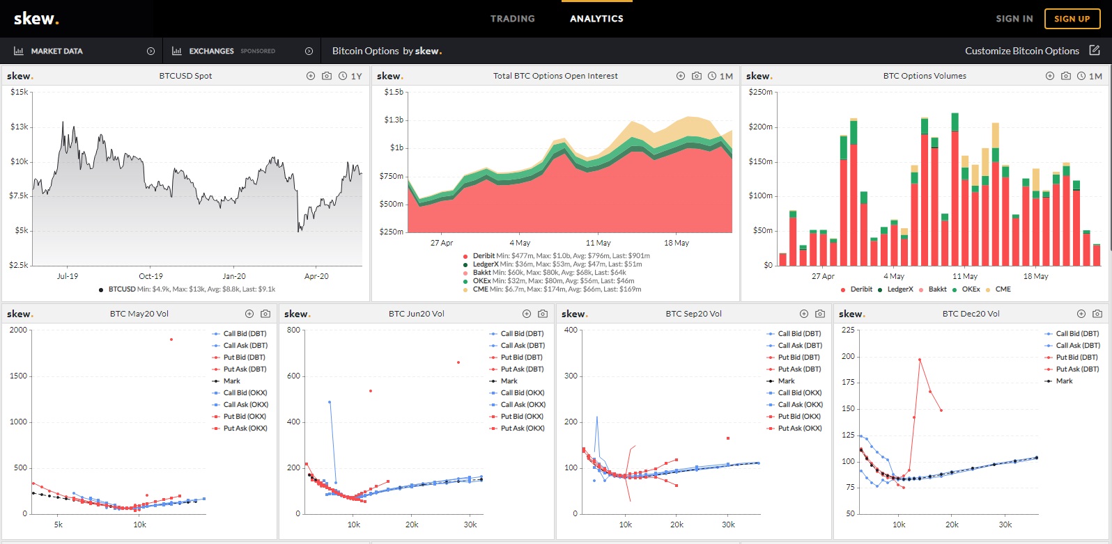1112x544 pixels.
Task: Click the SIGN UP button
Action: pos(1072,19)
